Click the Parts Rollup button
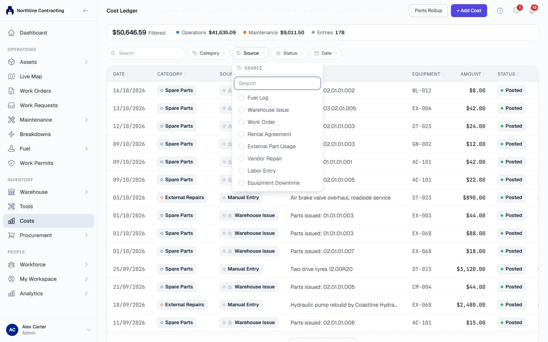 point(429,11)
